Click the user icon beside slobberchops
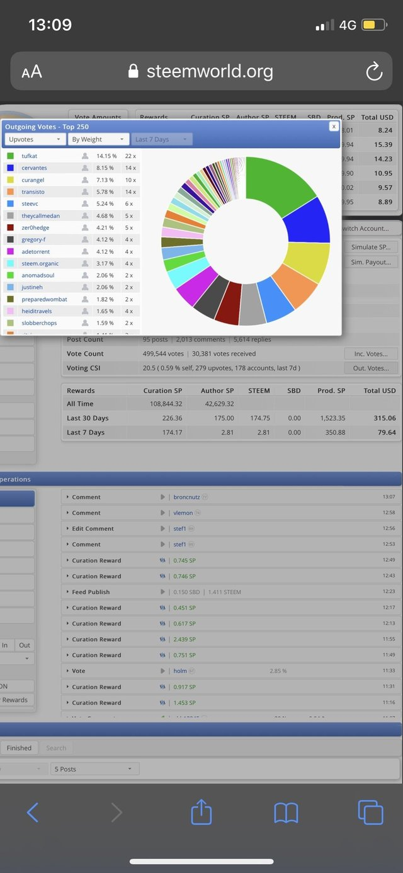 point(85,323)
